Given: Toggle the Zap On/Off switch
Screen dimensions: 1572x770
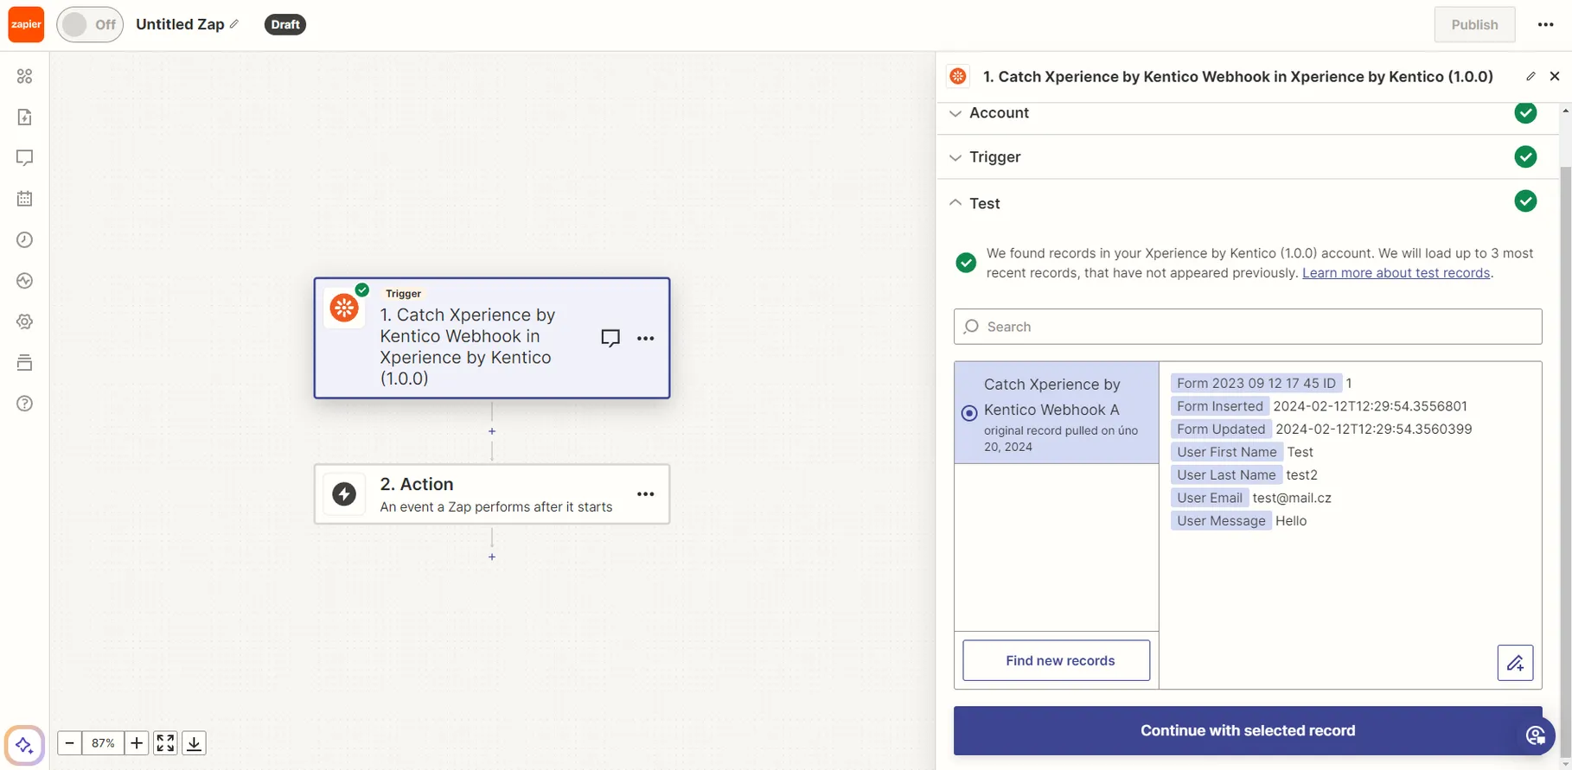Looking at the screenshot, I should (90, 24).
